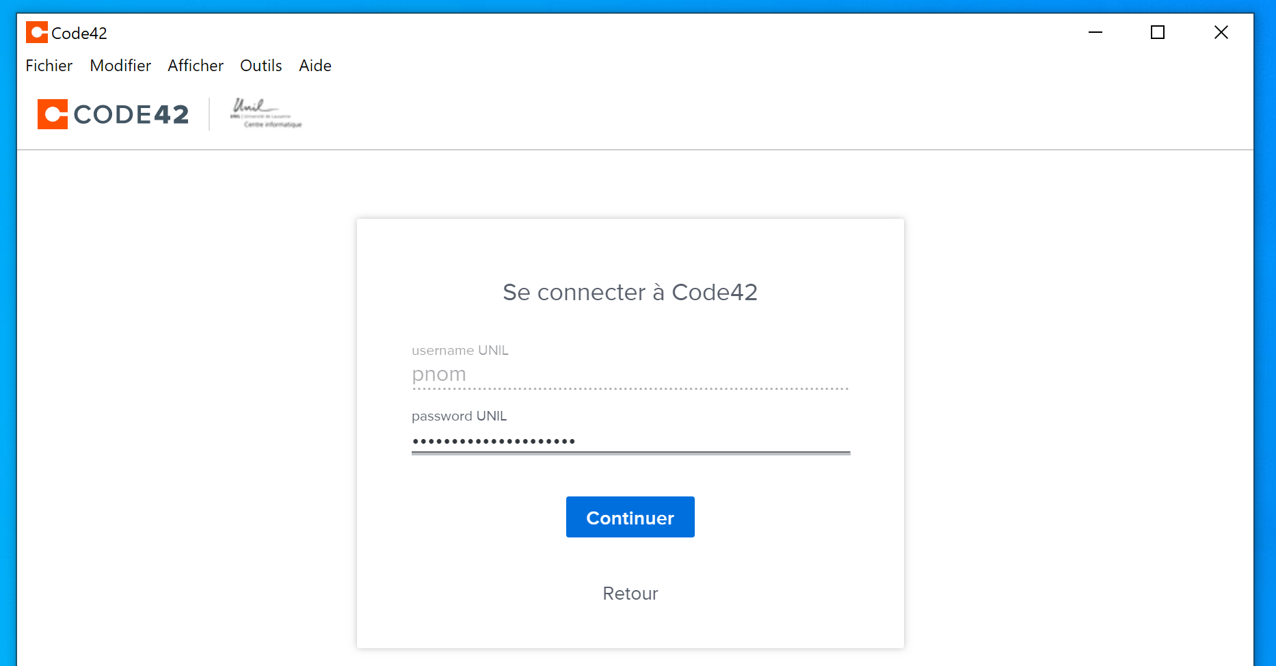Click the UNIL Centre informatique logo

tap(266, 114)
